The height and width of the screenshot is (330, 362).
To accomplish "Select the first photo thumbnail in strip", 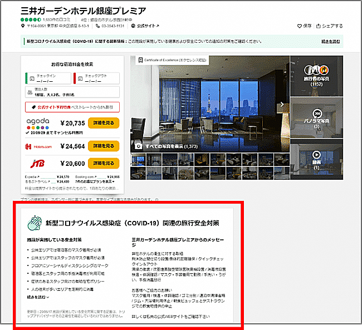I will coord(138,161).
